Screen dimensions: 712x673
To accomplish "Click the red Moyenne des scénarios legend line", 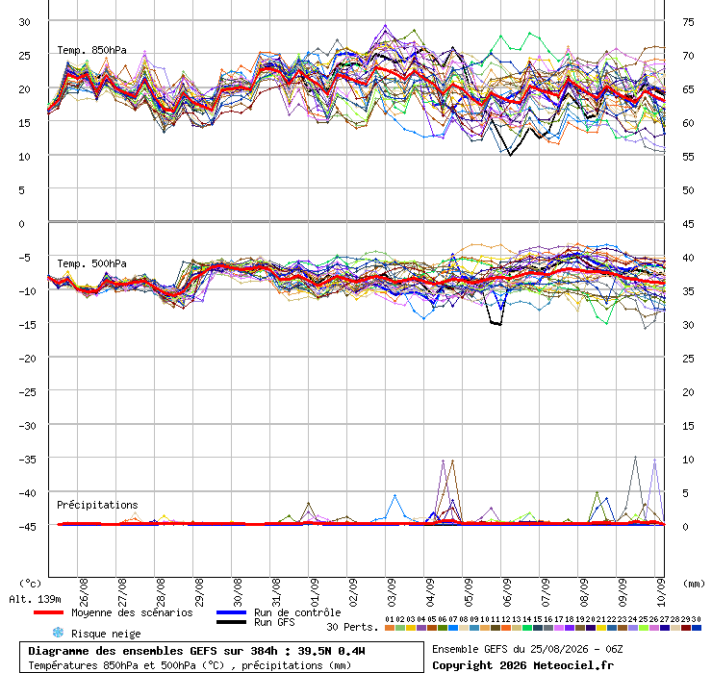I will click(48, 612).
